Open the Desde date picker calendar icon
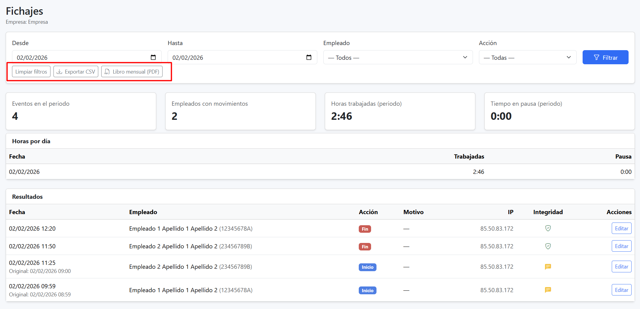The image size is (640, 309). coord(153,57)
